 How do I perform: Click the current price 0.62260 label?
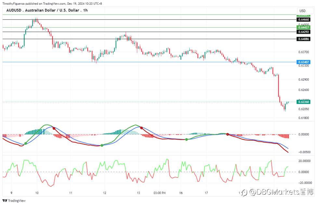pyautogui.click(x=303, y=102)
